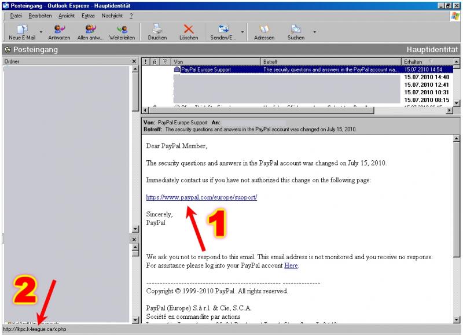The width and height of the screenshot is (463, 335).
Task: Expand the Suchen dropdown arrow
Action: pyautogui.click(x=315, y=32)
